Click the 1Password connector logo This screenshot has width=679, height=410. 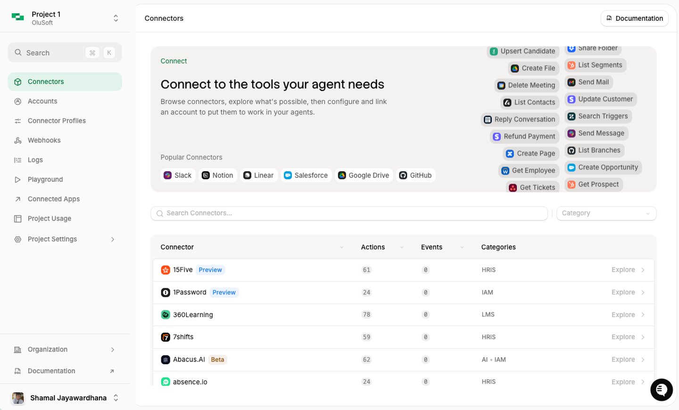point(166,293)
